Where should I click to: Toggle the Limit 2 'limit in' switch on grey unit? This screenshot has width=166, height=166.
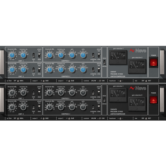coord(34,70)
